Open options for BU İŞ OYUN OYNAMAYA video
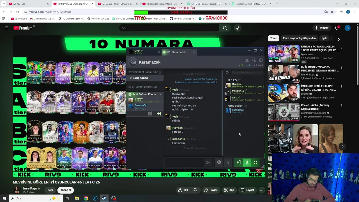Viewport: 359px width, 202px height. [x=342, y=67]
